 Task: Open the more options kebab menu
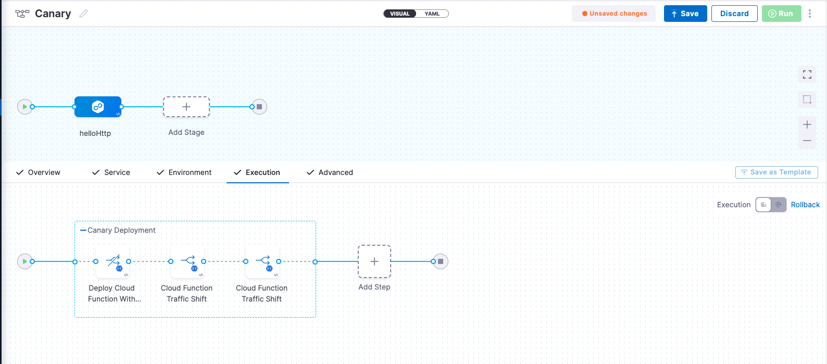(x=809, y=14)
